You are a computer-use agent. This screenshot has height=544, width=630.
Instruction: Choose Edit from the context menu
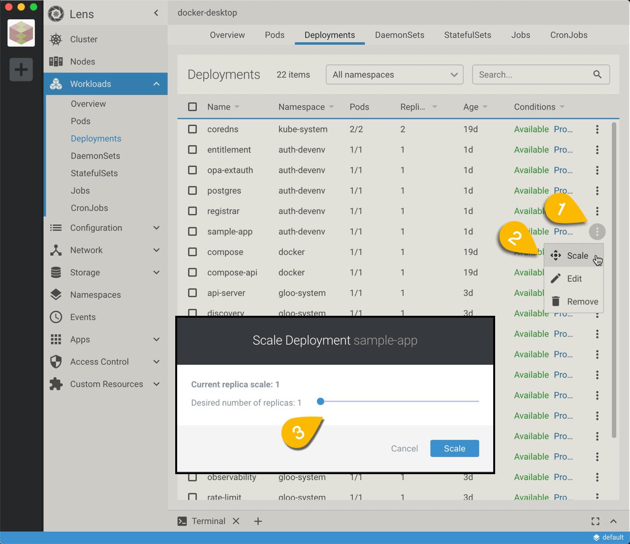coord(573,278)
